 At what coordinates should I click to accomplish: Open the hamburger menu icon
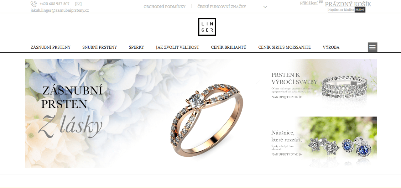pyautogui.click(x=372, y=47)
